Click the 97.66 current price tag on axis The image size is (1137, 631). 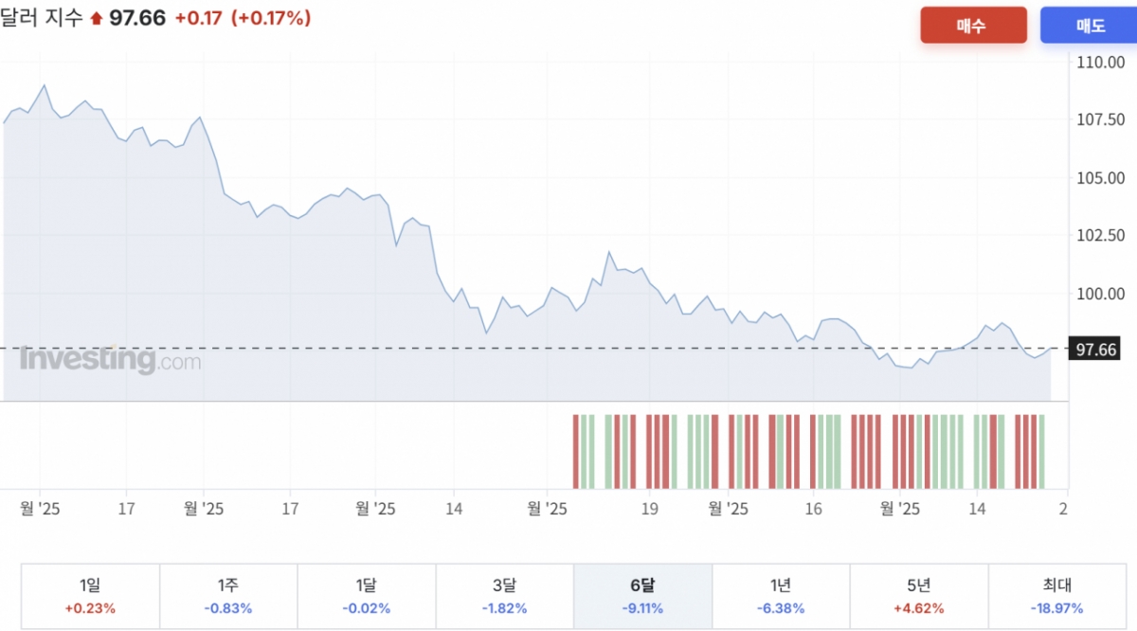(1096, 350)
